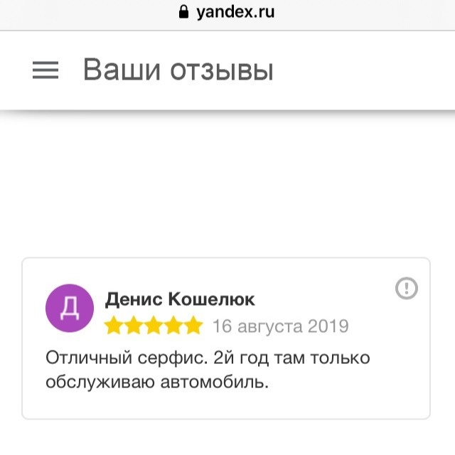This screenshot has height=455, width=455.
Task: Select the fifth yellow rating star
Action: point(193,326)
